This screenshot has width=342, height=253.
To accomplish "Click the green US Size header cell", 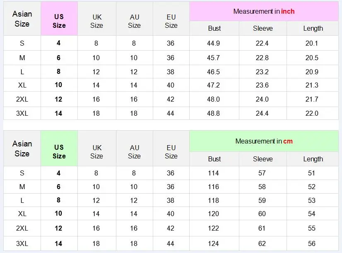I will click(59, 148).
